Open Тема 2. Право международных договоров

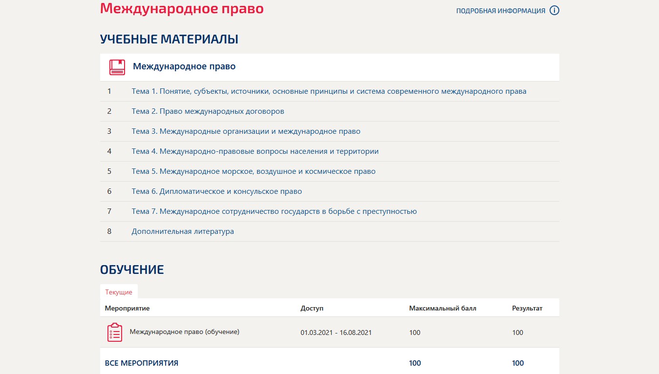[x=208, y=111]
